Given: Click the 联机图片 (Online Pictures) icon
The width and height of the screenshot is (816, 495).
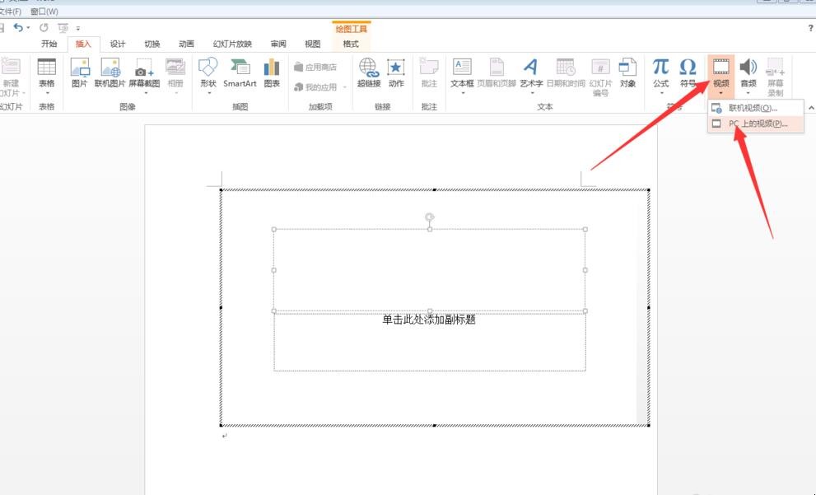Looking at the screenshot, I should click(x=110, y=72).
